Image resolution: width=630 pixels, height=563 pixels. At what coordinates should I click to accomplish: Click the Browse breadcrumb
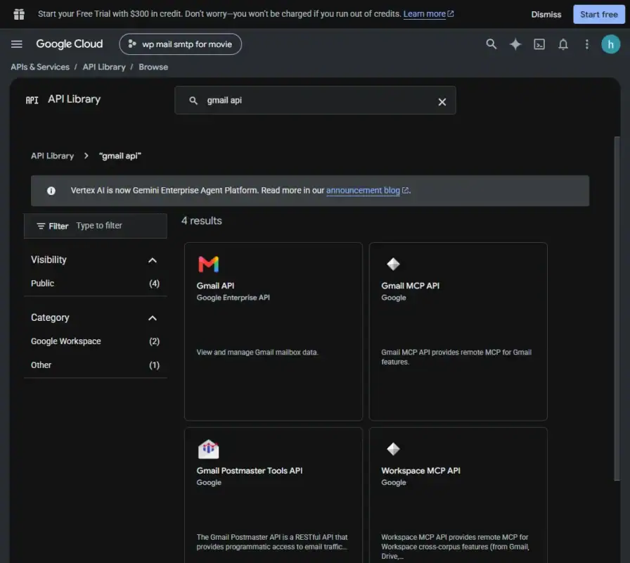pyautogui.click(x=153, y=67)
